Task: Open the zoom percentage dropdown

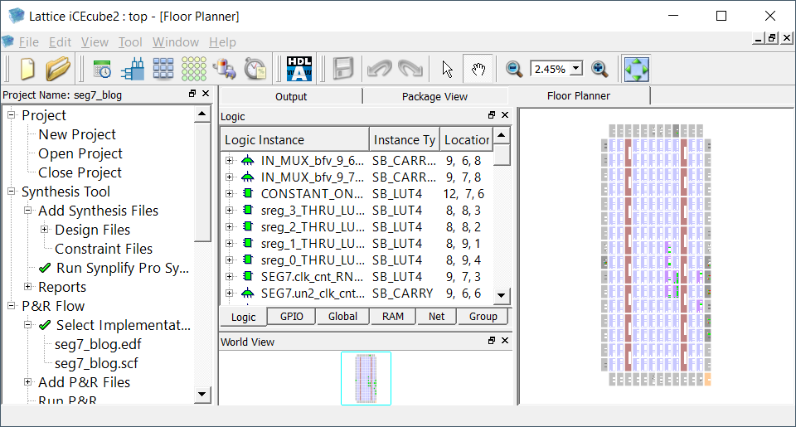Action: pos(576,69)
